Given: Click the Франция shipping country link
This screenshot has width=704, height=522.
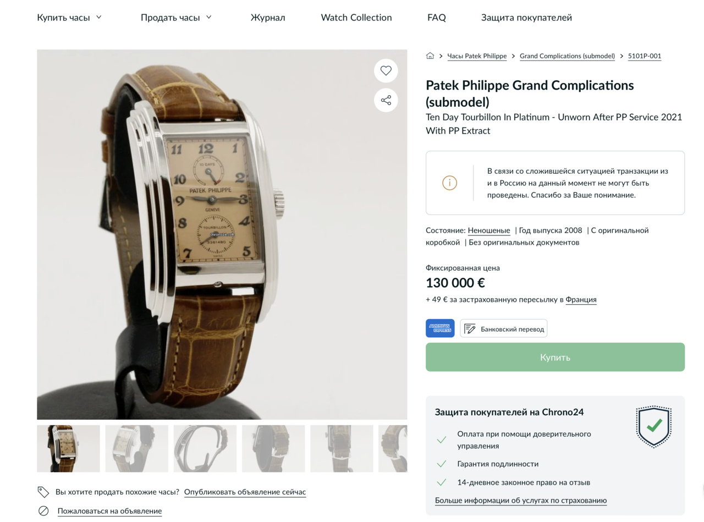Looking at the screenshot, I should coord(581,300).
